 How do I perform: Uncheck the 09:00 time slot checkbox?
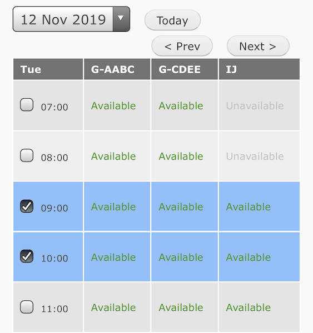[27, 206]
